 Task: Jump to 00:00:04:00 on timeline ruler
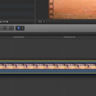pyautogui.click(x=70, y=37)
